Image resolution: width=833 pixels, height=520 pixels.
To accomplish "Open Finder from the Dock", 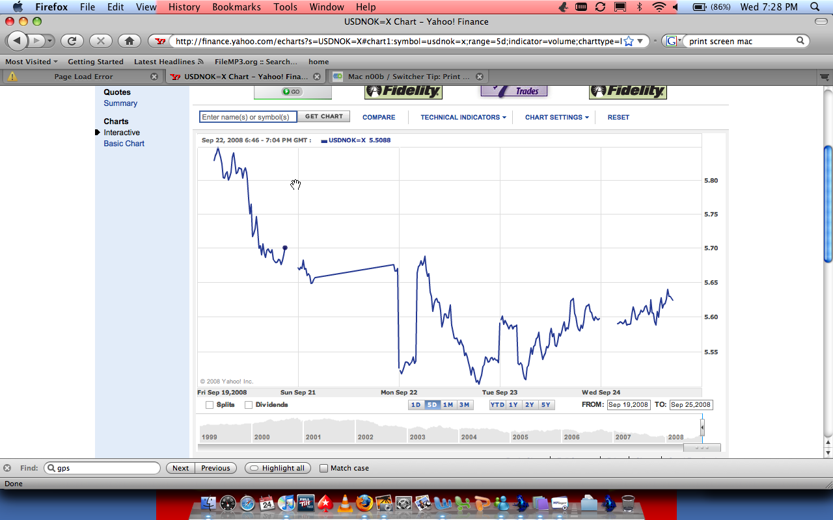I will point(208,503).
